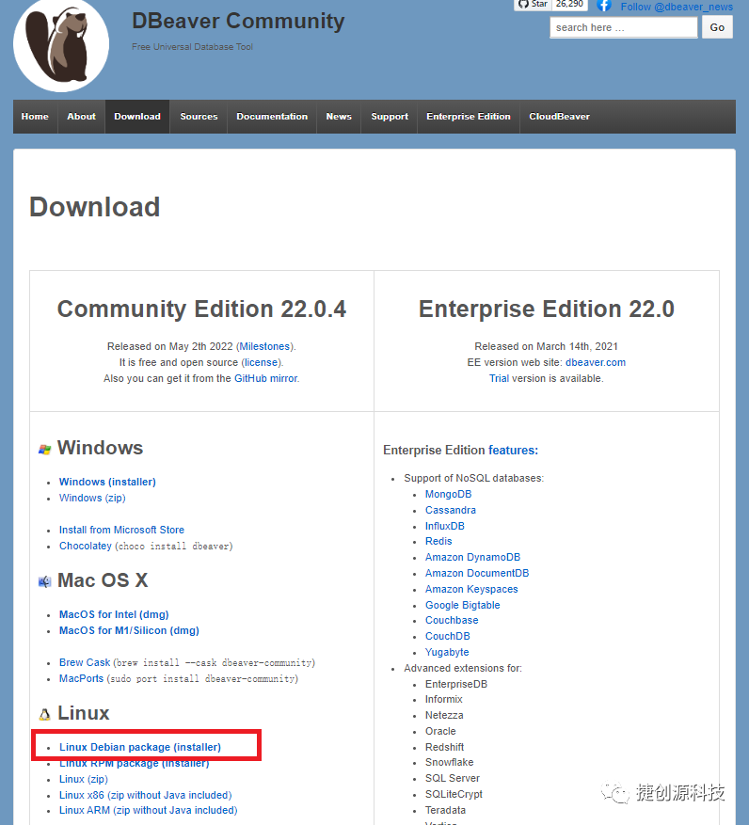The width and height of the screenshot is (749, 825).
Task: Open the license link
Action: 261,362
